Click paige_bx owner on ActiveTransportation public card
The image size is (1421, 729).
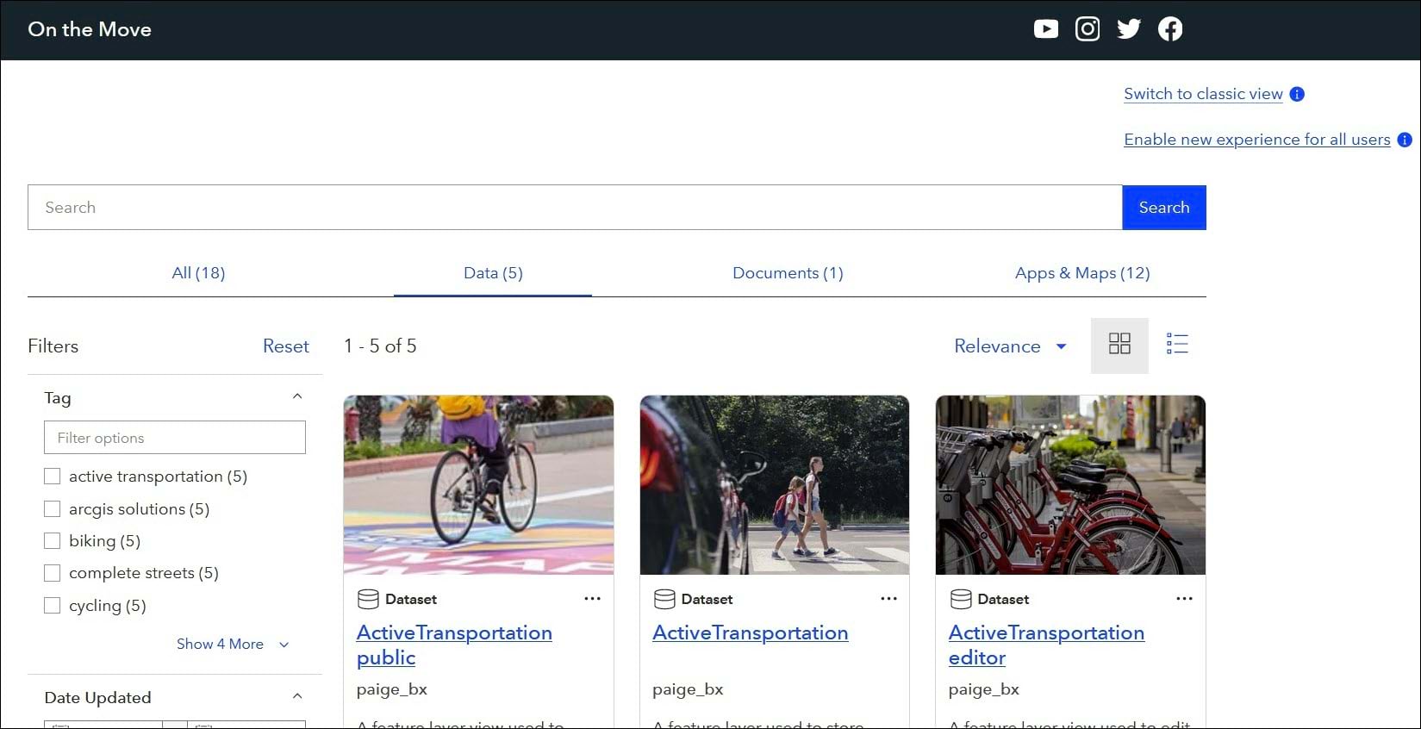[392, 689]
